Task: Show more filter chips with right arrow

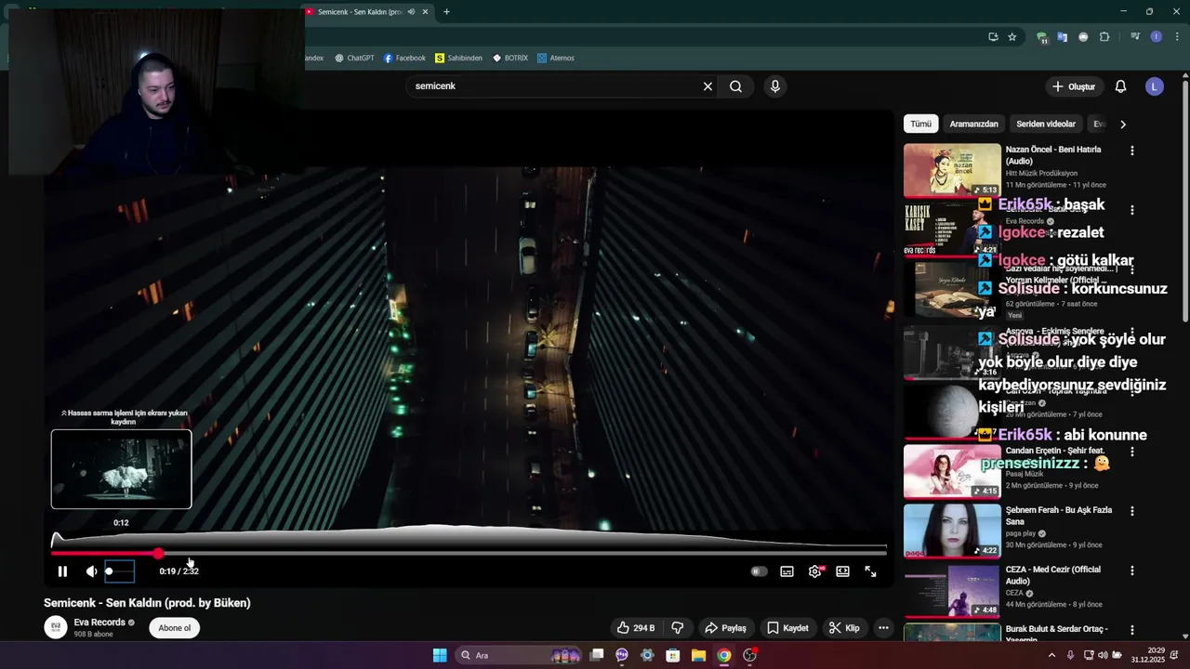Action: [x=1122, y=124]
